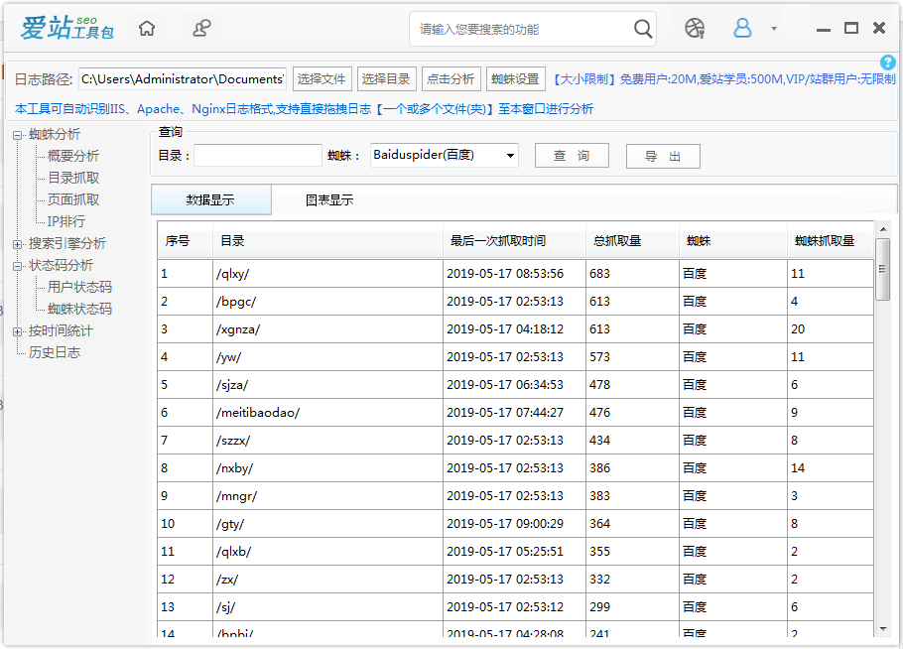
Task: Select IP排行 in the tree
Action: (66, 221)
